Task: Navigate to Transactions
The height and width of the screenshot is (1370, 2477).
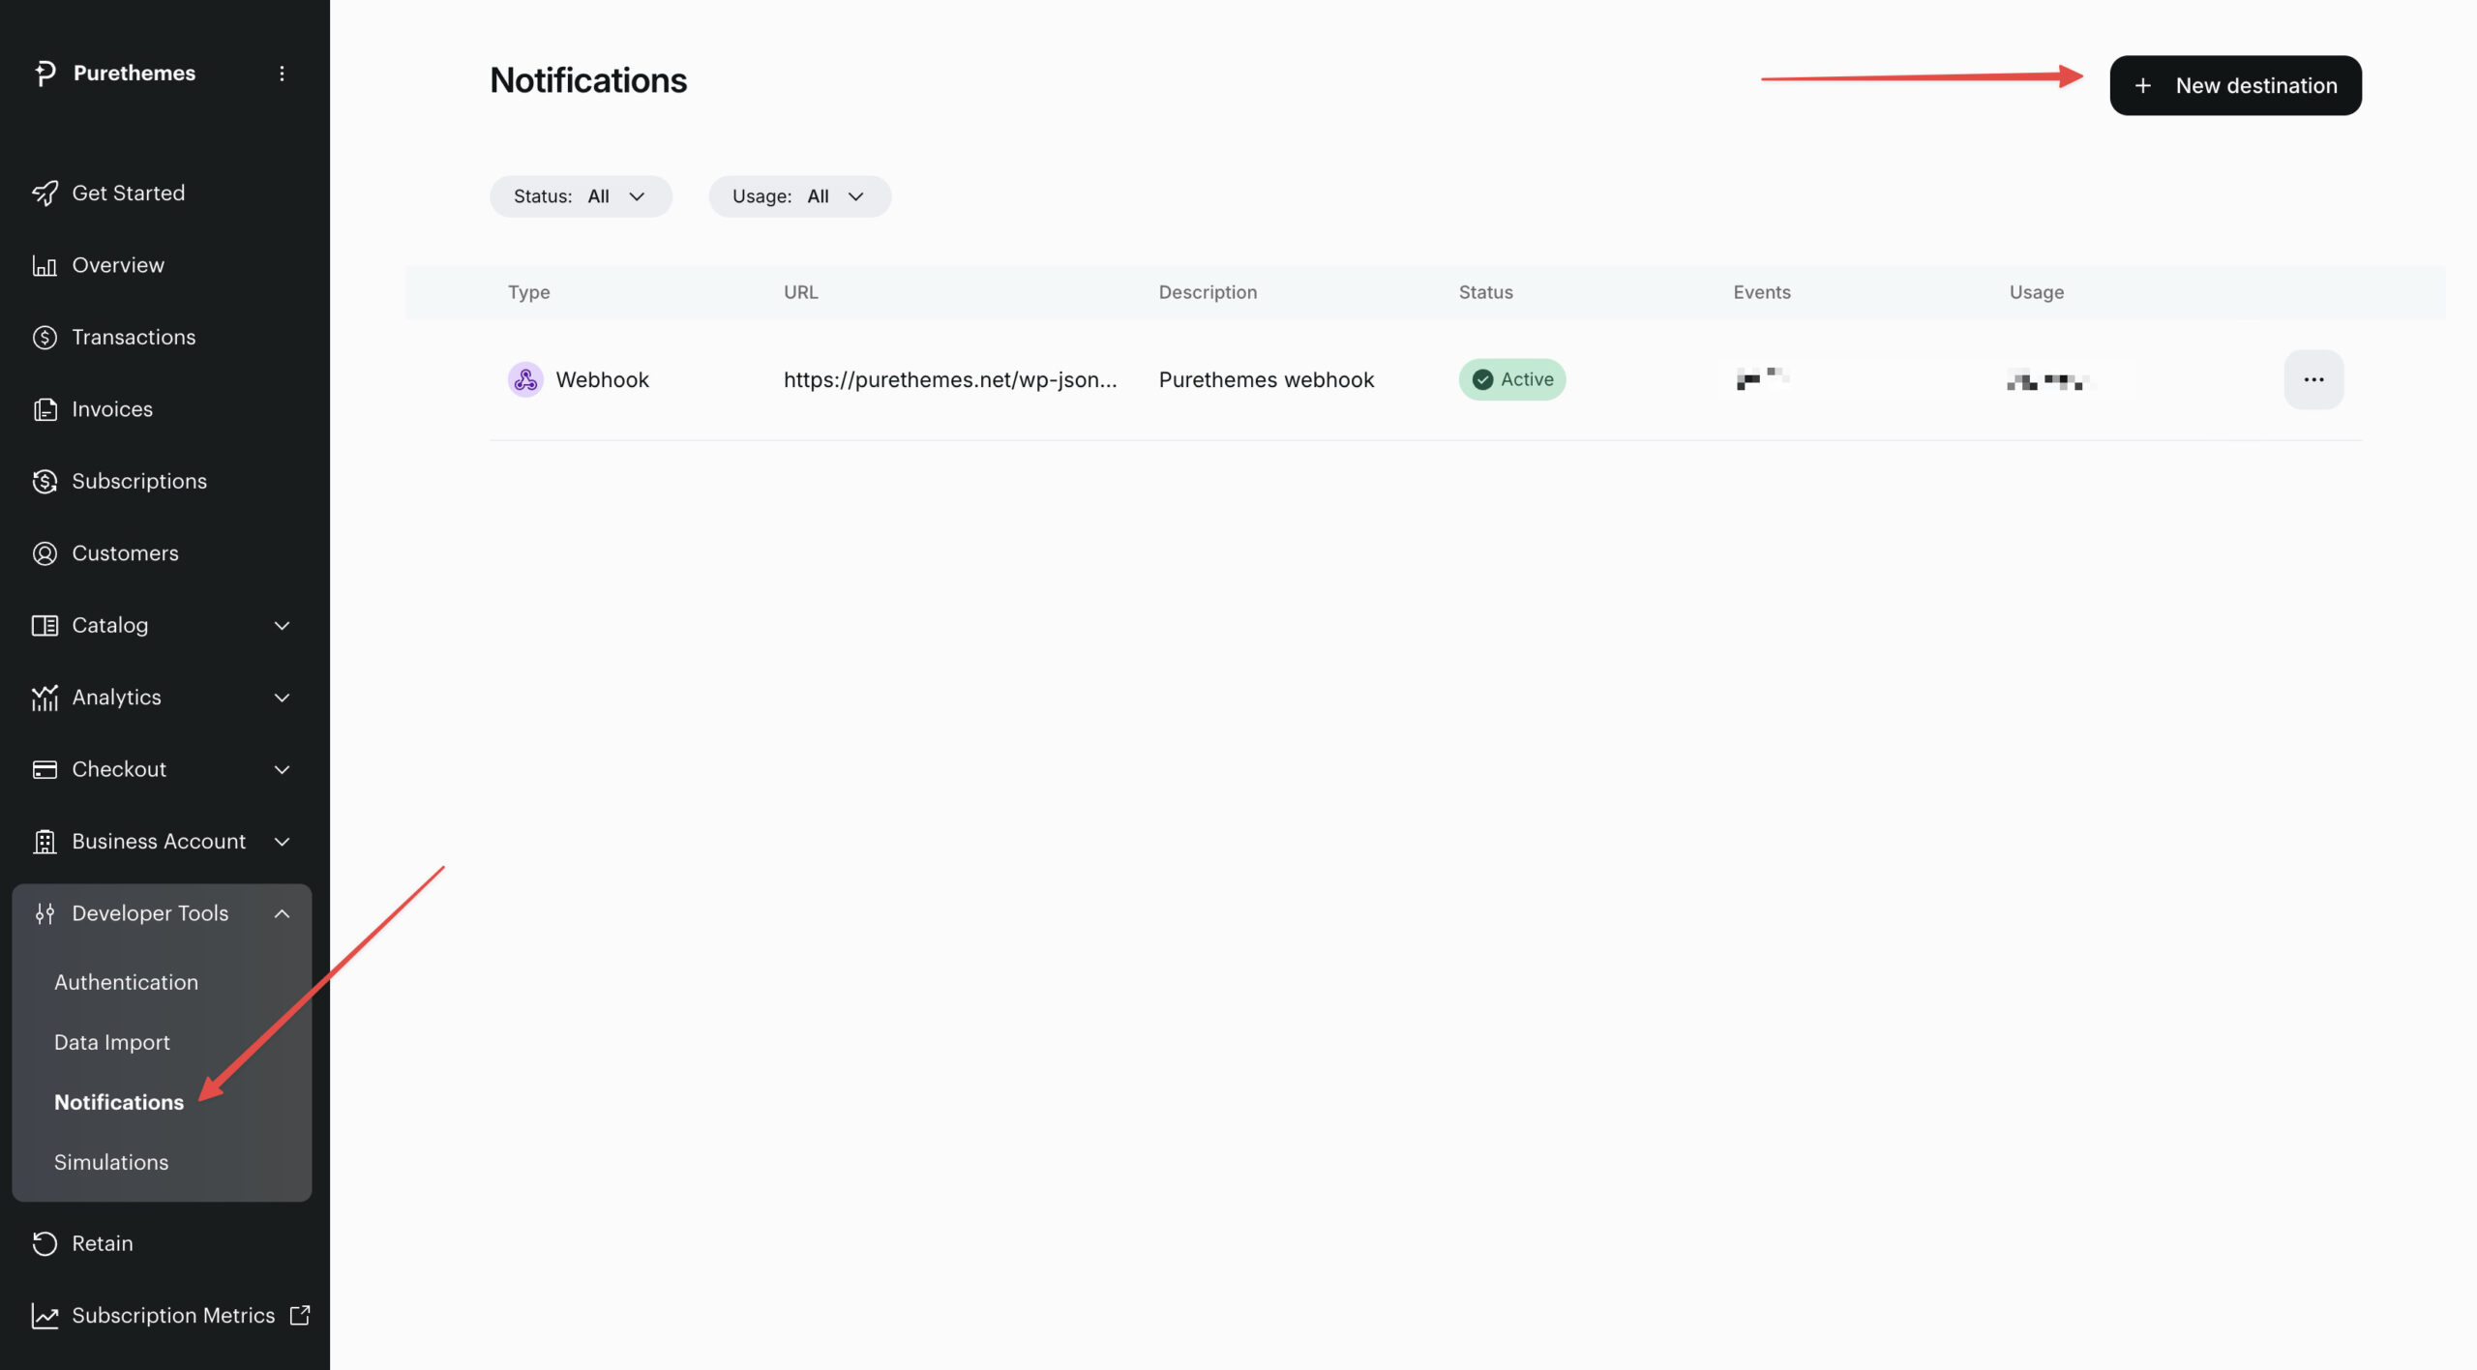Action: pyautogui.click(x=134, y=338)
